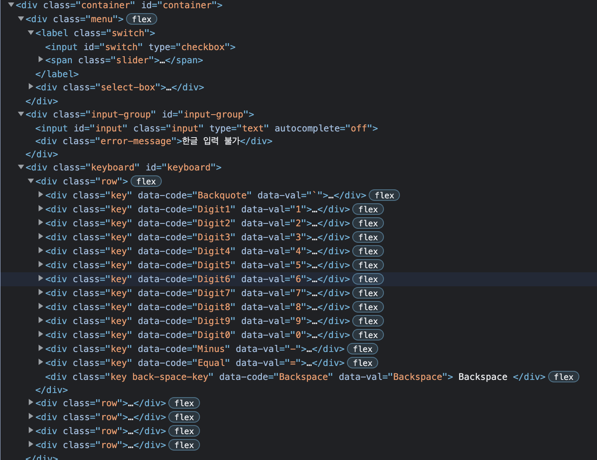Toggle flex badge on Backquote key
Screen dimensions: 597x460
tap(384, 195)
